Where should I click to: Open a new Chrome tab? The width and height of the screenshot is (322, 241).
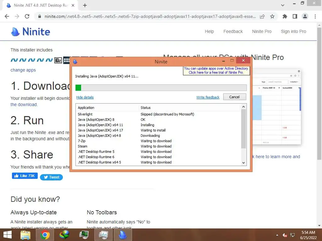[x=85, y=5]
